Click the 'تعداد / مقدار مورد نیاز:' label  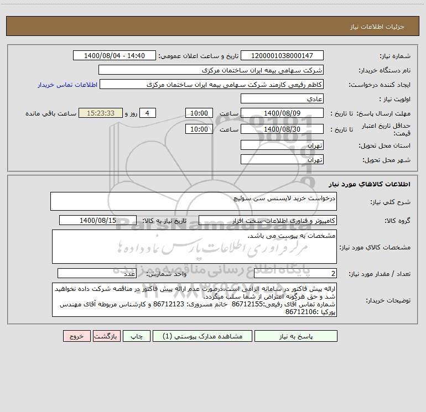(380, 274)
